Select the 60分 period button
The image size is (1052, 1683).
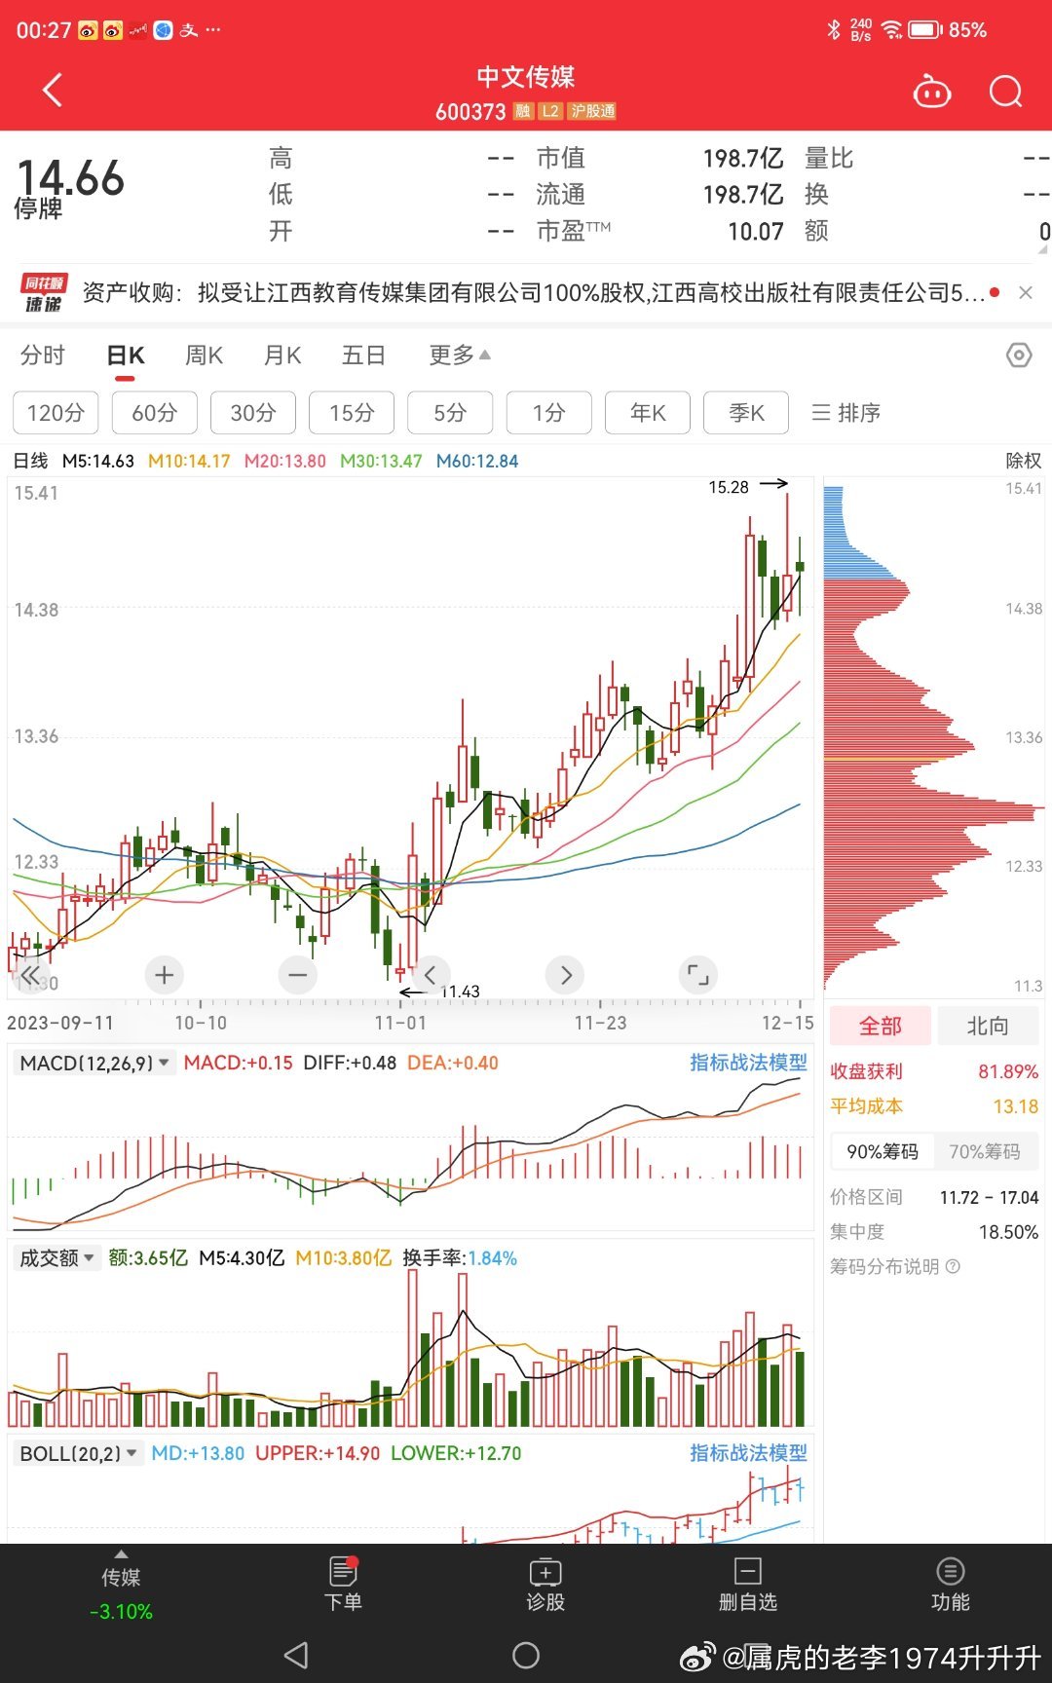[154, 413]
